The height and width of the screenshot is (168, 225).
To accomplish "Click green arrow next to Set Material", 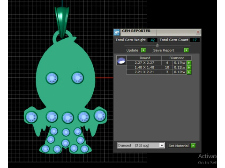I will 193,146.
